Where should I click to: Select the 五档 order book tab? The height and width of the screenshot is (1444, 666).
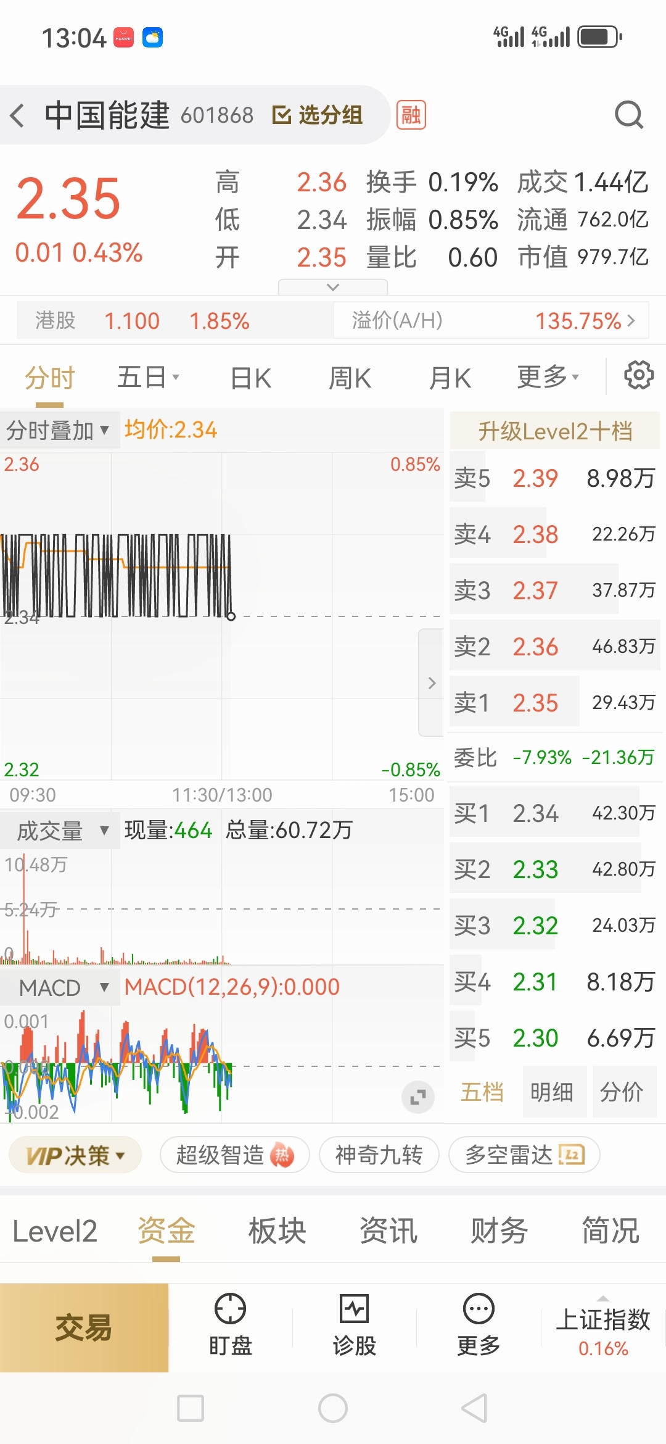click(x=482, y=1092)
